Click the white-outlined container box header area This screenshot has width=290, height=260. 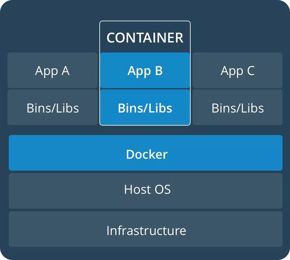pos(145,37)
